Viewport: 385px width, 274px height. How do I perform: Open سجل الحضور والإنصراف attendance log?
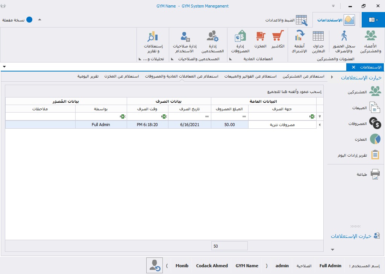[344, 41]
